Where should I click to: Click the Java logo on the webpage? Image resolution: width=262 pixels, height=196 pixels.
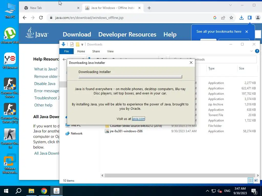click(37, 33)
